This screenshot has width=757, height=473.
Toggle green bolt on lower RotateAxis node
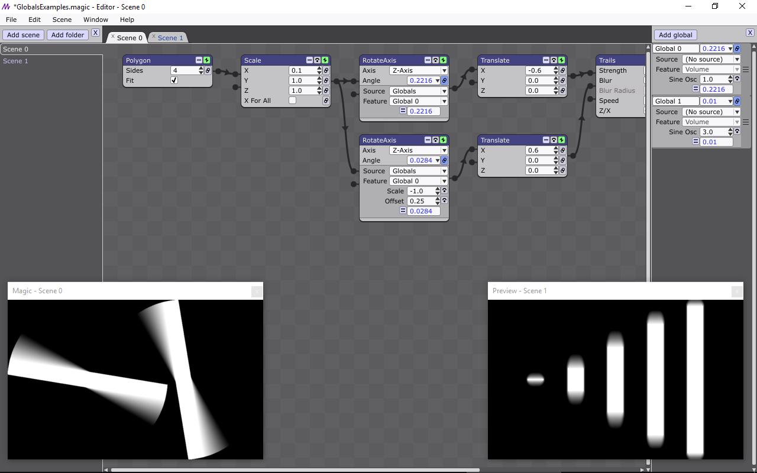(x=444, y=140)
